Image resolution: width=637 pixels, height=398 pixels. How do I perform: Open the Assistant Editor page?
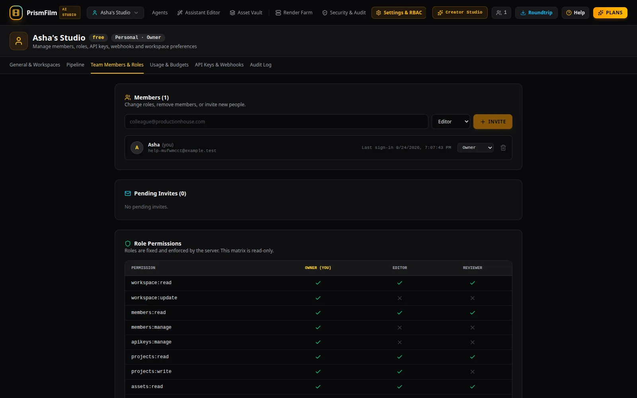click(199, 13)
